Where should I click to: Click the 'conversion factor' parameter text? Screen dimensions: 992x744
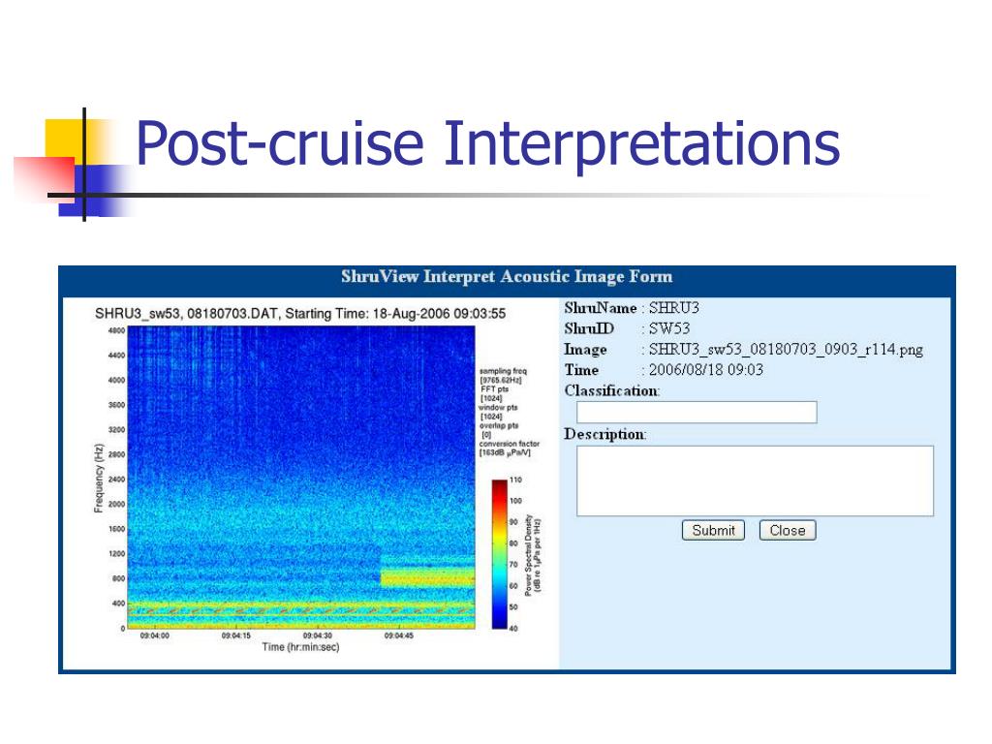pyautogui.click(x=510, y=444)
